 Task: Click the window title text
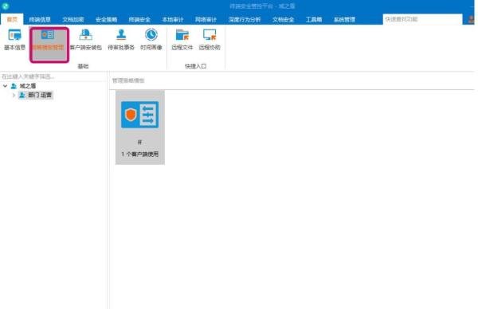tap(262, 6)
